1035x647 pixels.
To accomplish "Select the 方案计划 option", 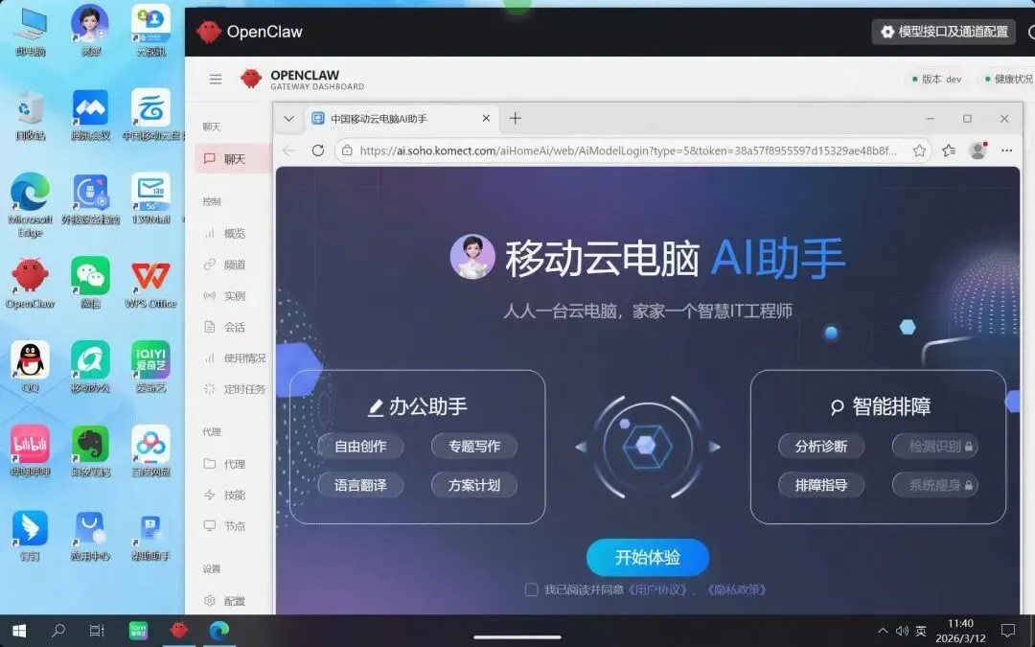I will click(474, 485).
